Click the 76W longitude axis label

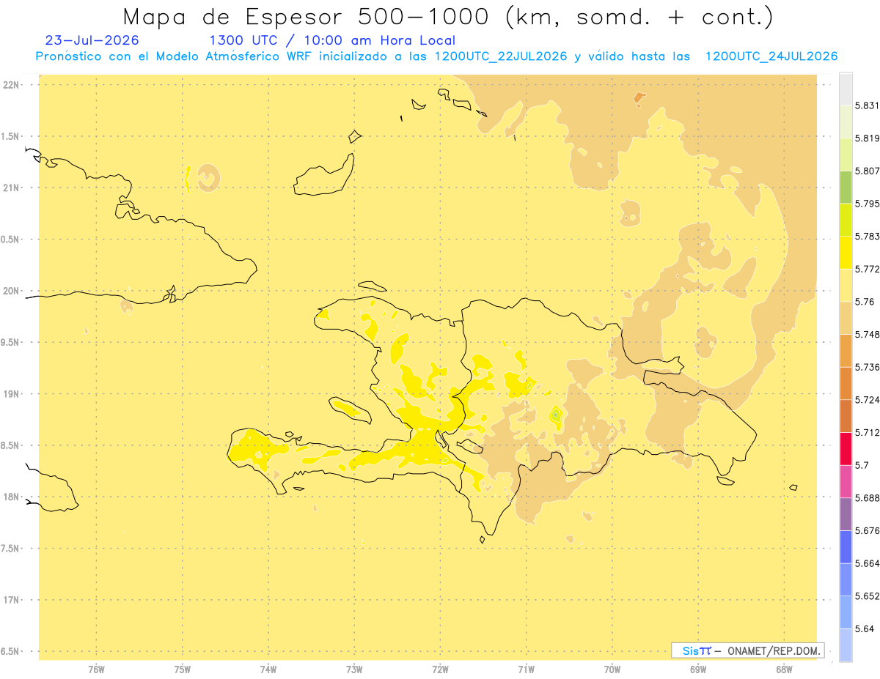click(96, 669)
